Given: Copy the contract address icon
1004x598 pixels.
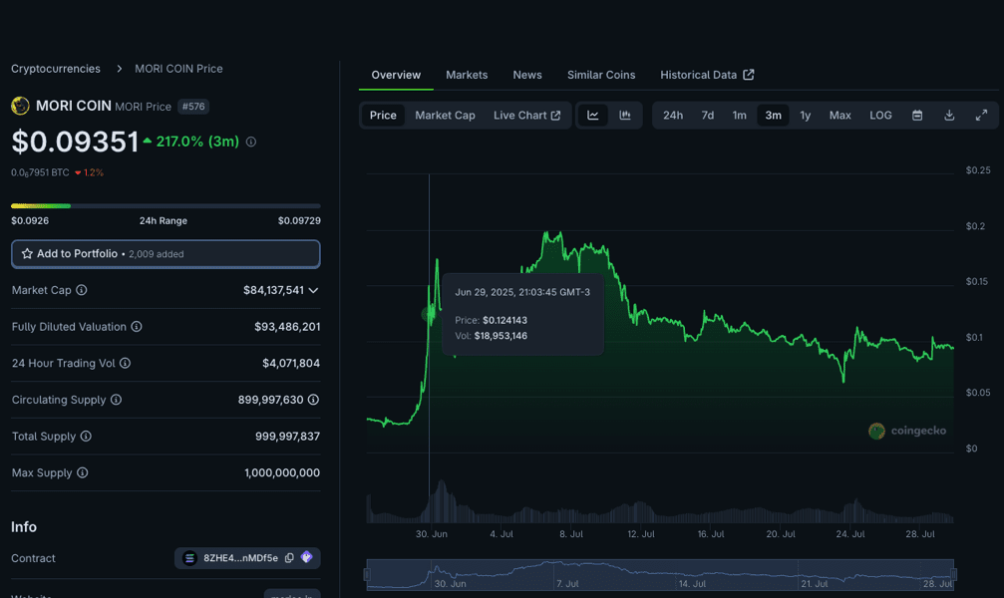Looking at the screenshot, I should [x=289, y=558].
